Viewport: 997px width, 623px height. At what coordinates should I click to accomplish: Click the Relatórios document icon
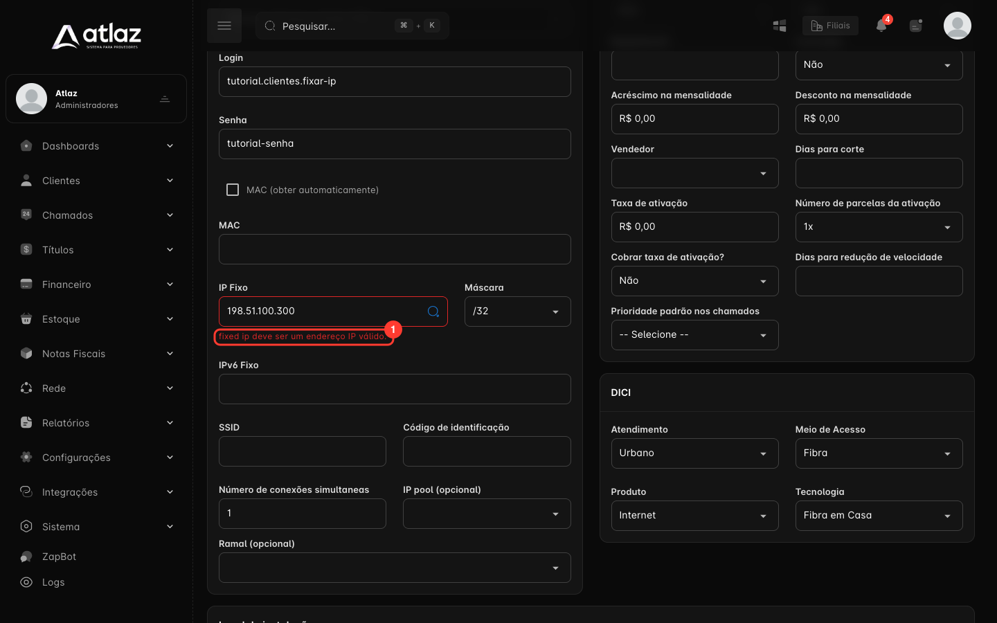coord(26,422)
